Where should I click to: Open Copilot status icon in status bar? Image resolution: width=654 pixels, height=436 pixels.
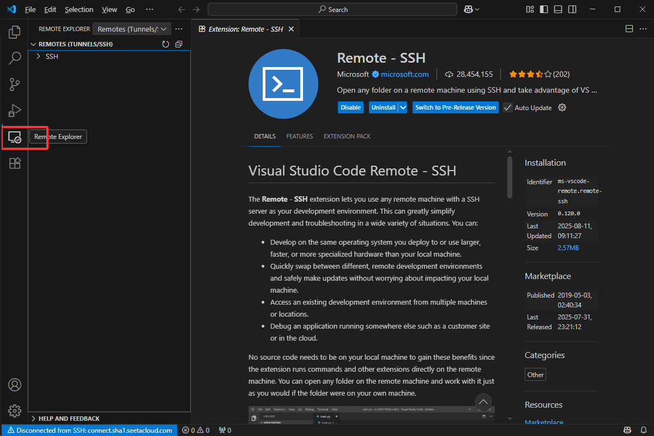tap(627, 430)
